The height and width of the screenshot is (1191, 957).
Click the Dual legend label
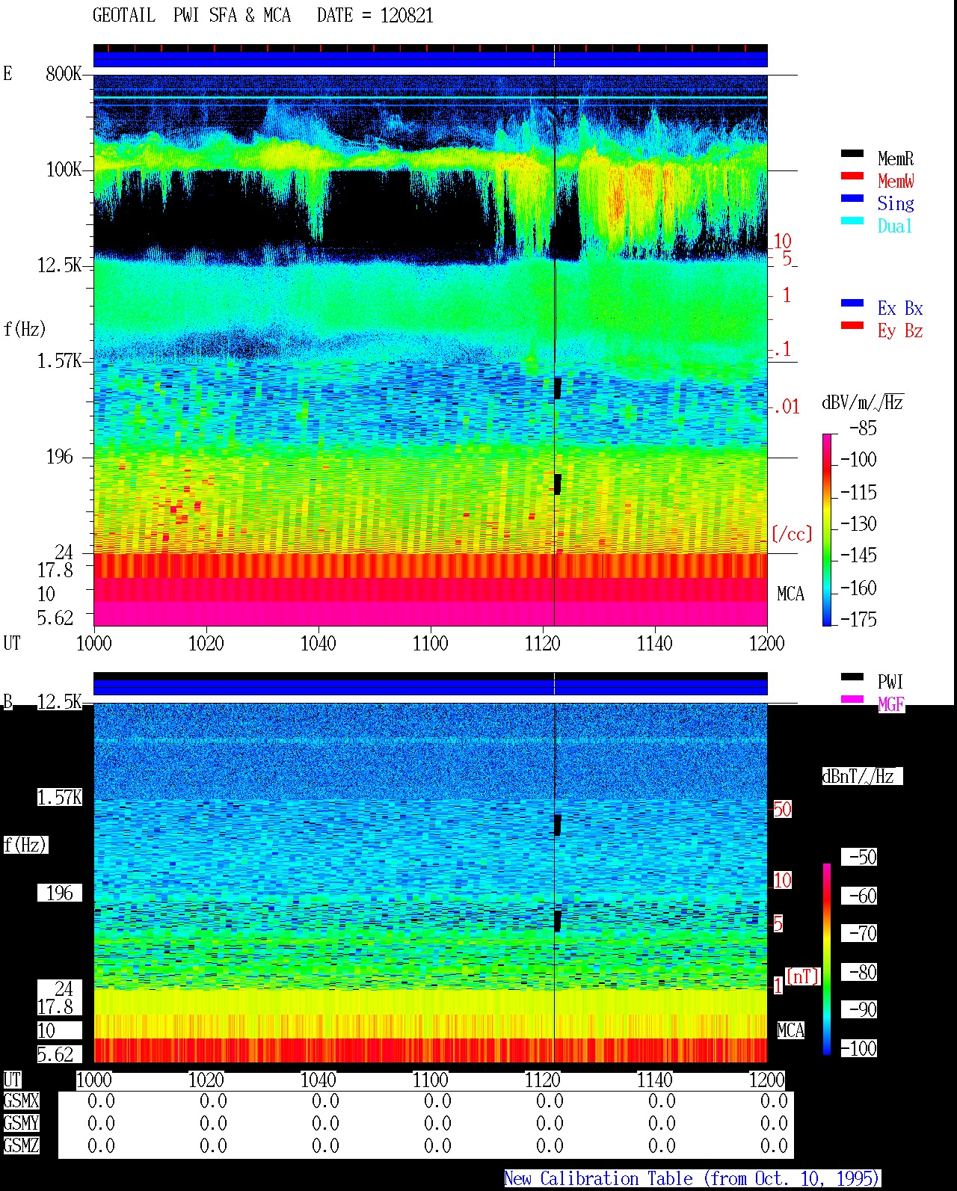tap(896, 226)
